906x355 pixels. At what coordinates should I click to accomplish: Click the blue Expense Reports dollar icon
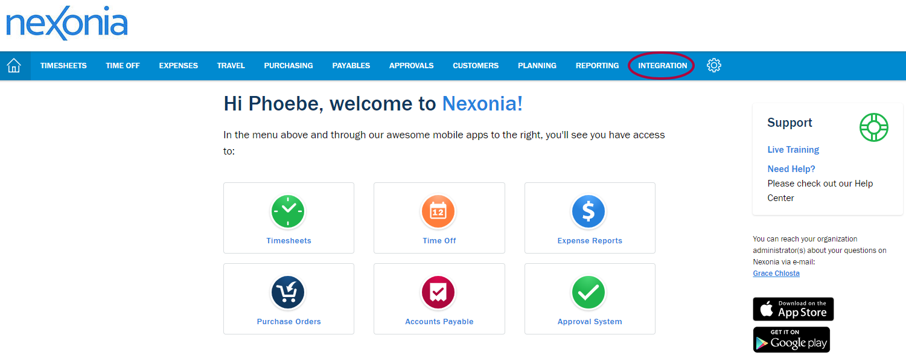[x=589, y=212]
